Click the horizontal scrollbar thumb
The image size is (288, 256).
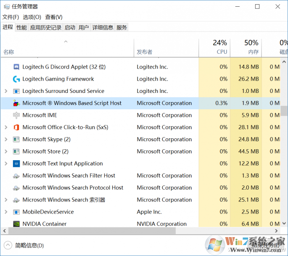pyautogui.click(x=92, y=231)
